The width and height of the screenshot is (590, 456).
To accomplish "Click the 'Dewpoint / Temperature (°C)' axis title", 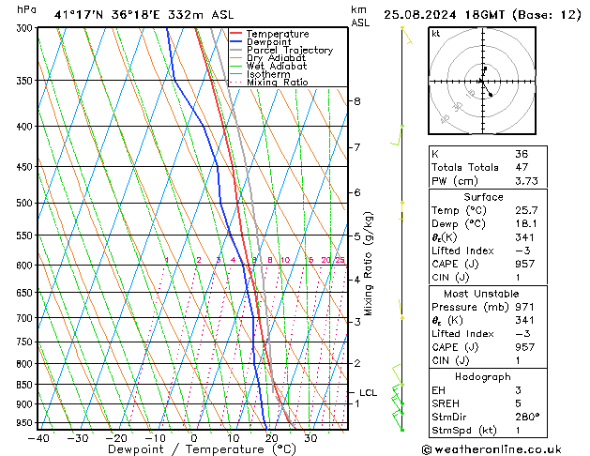I will pyautogui.click(x=202, y=449).
